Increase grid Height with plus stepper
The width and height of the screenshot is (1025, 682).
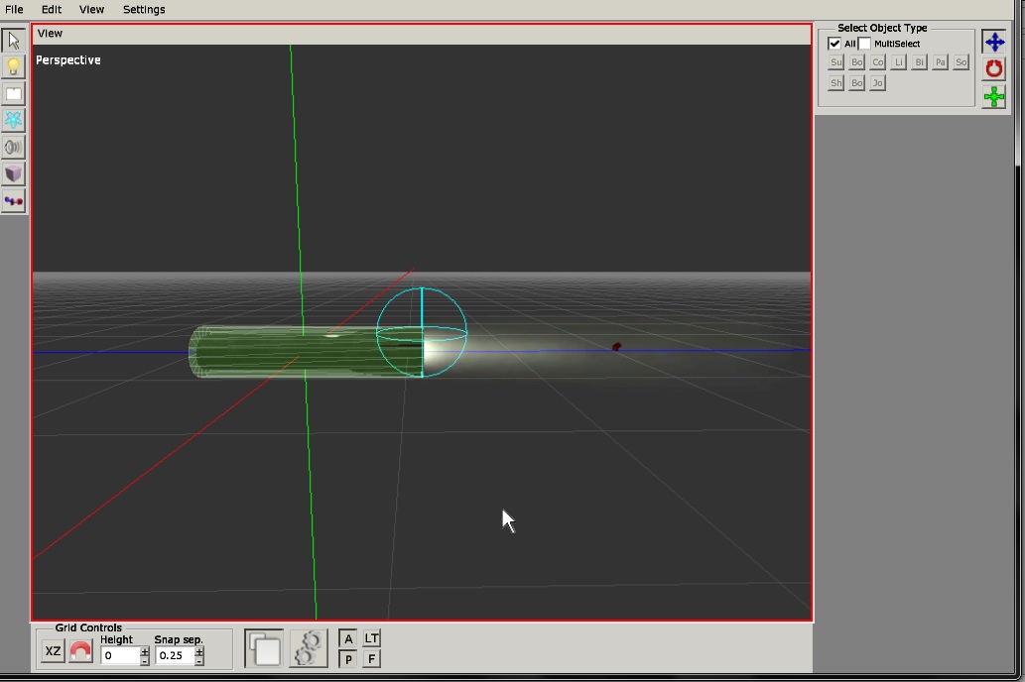tap(145, 650)
